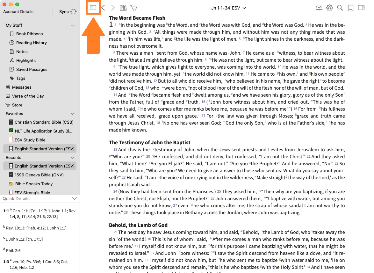Viewport: 374px width, 273px height.
Task: Collapse the Recents section chevron
Action: [73, 158]
